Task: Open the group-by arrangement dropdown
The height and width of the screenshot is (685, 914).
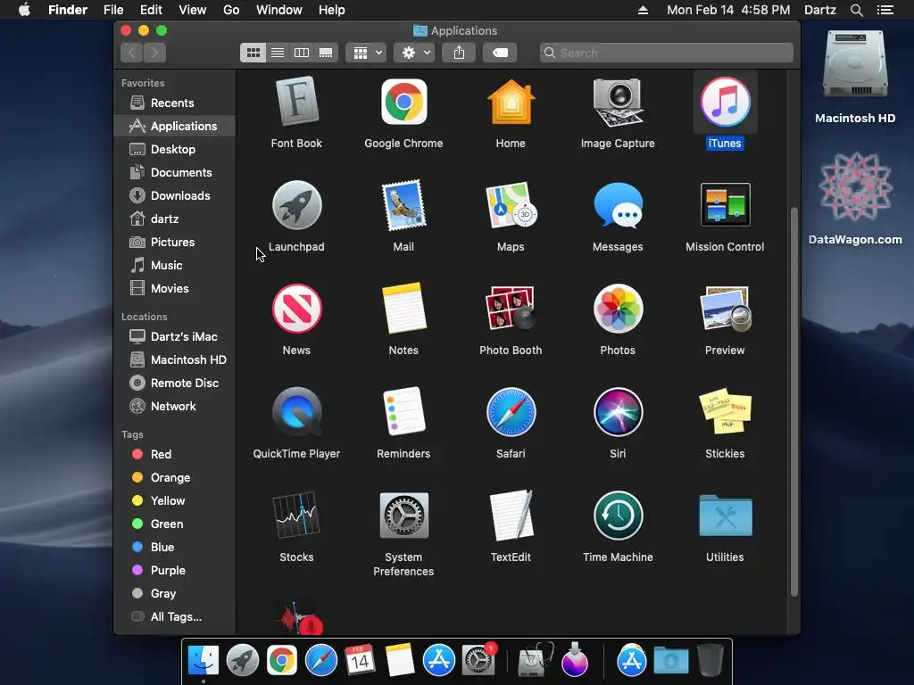Action: (x=366, y=53)
